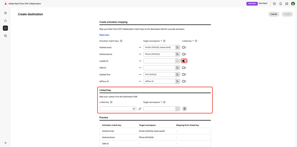Click the Create button
The height and width of the screenshot is (147, 297).
click(287, 14)
